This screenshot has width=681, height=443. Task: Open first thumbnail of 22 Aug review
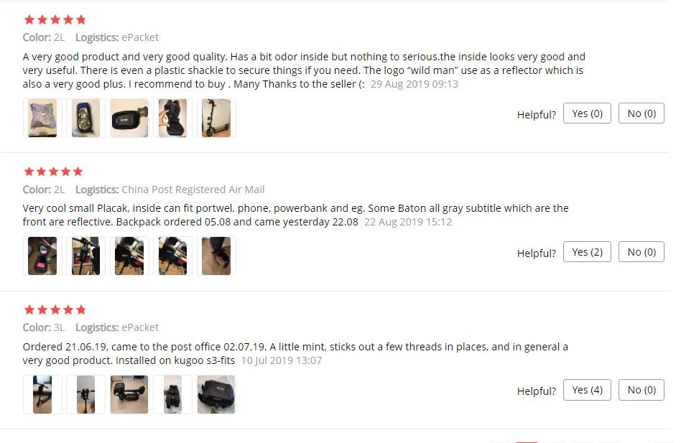pos(42,256)
